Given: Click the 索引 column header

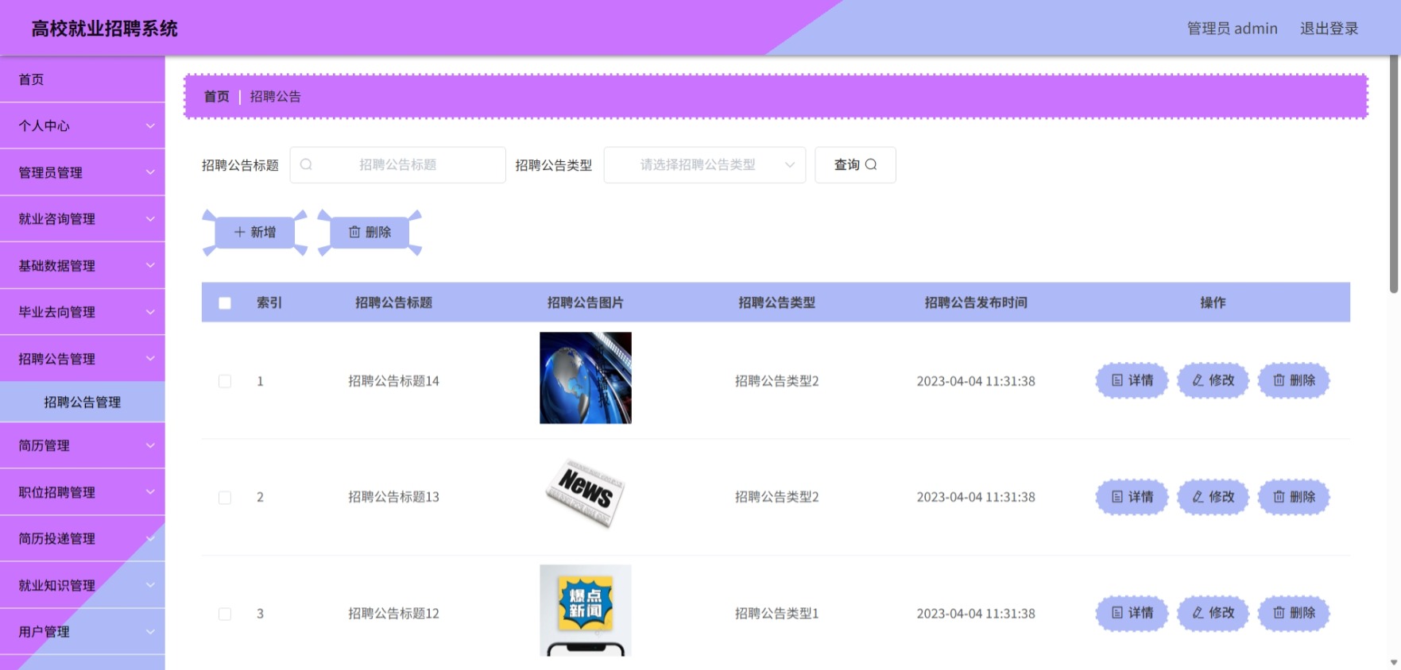Looking at the screenshot, I should [x=269, y=302].
